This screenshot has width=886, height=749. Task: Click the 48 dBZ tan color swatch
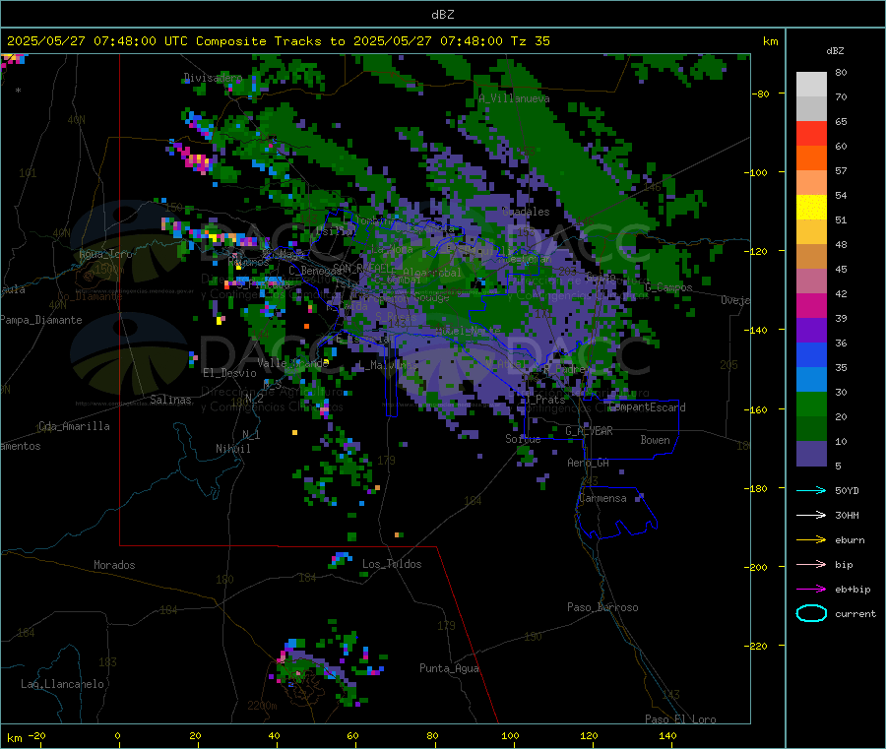coord(811,257)
